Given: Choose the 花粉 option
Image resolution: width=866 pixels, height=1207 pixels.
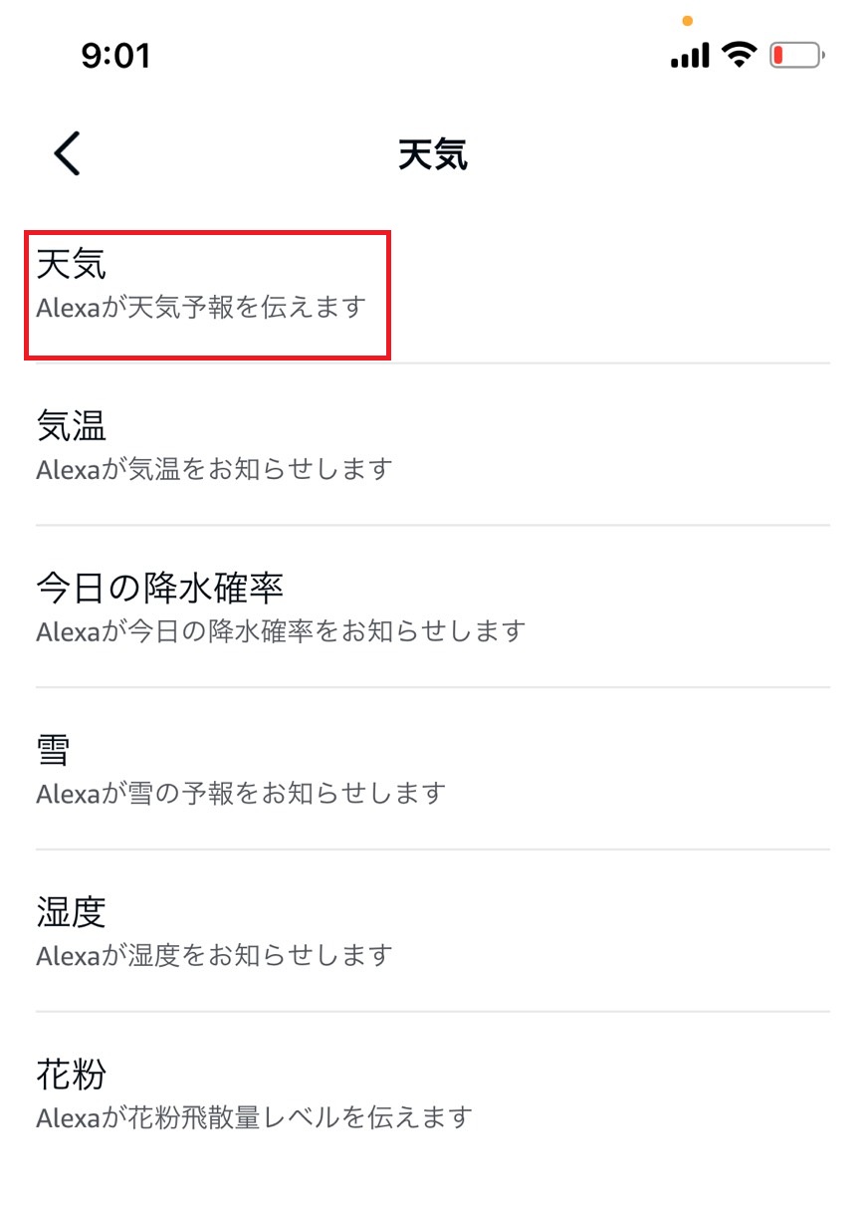Looking at the screenshot, I should point(72,1075).
